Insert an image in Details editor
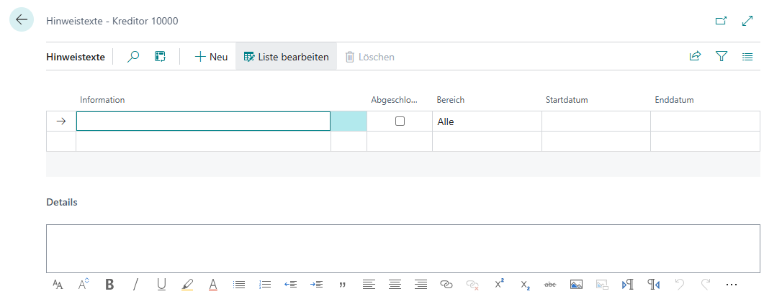Image resolution: width=782 pixels, height=299 pixels. coord(576,284)
